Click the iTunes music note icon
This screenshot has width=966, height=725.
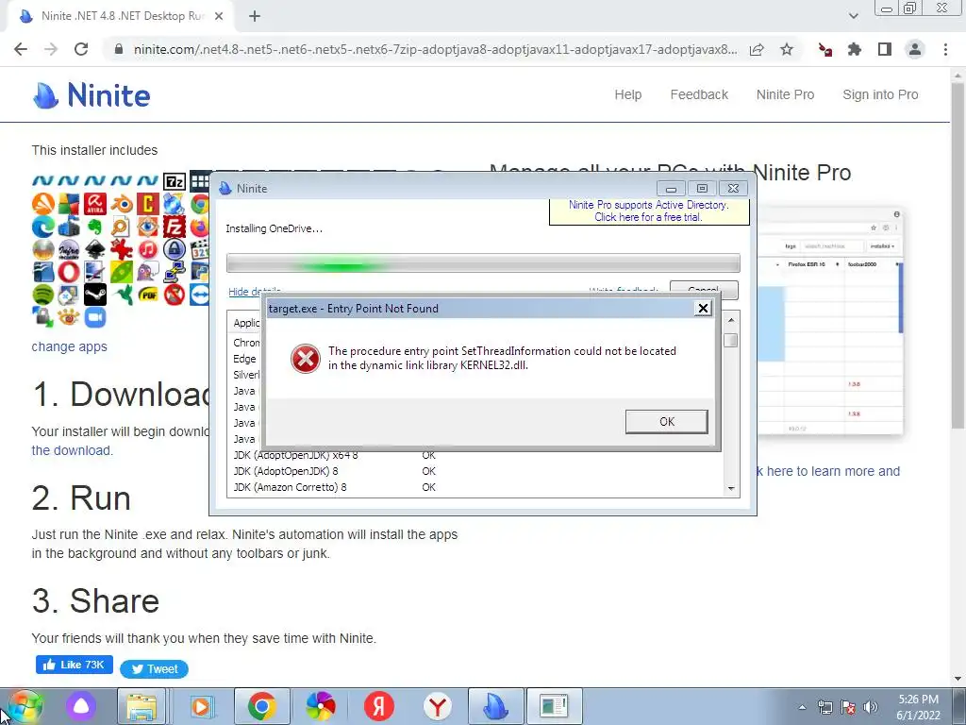point(148,249)
